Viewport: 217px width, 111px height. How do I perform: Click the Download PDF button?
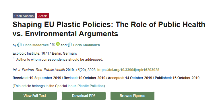(x=84, y=96)
